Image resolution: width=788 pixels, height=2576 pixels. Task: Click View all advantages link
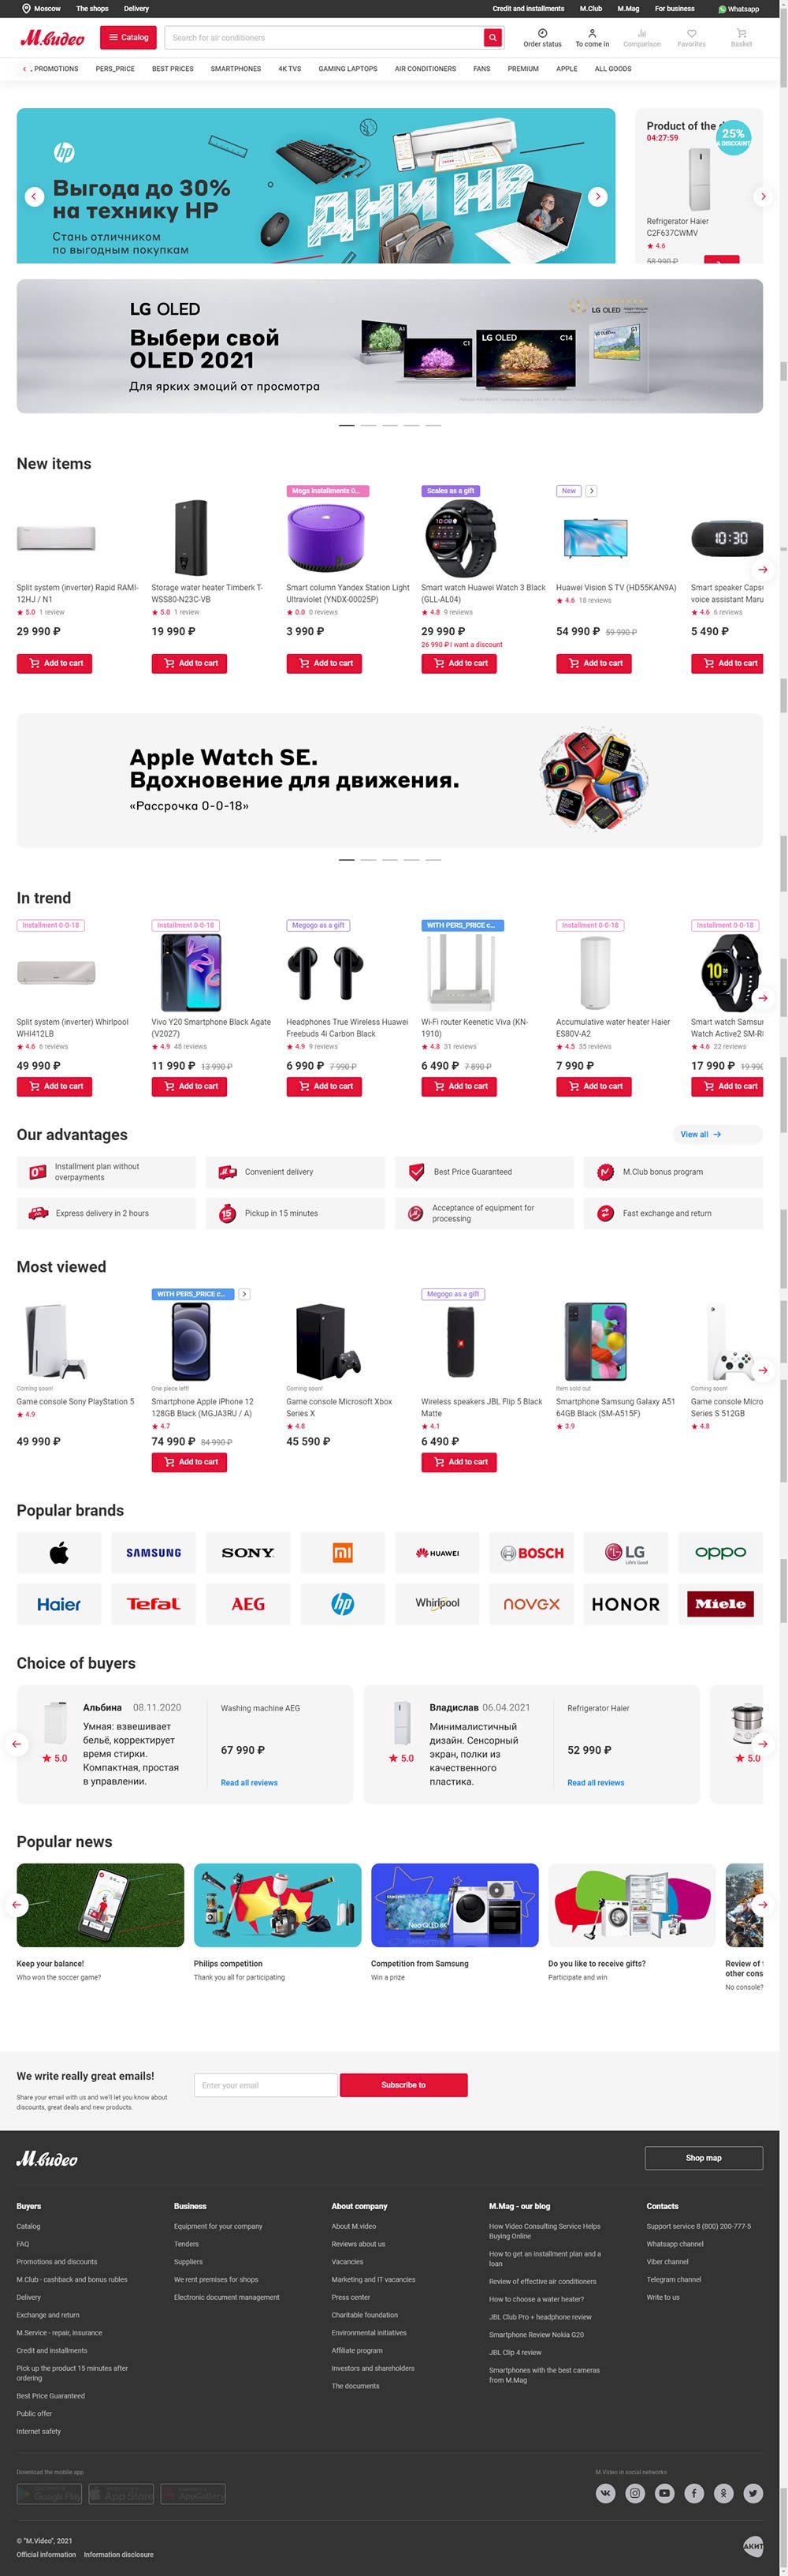point(701,1134)
